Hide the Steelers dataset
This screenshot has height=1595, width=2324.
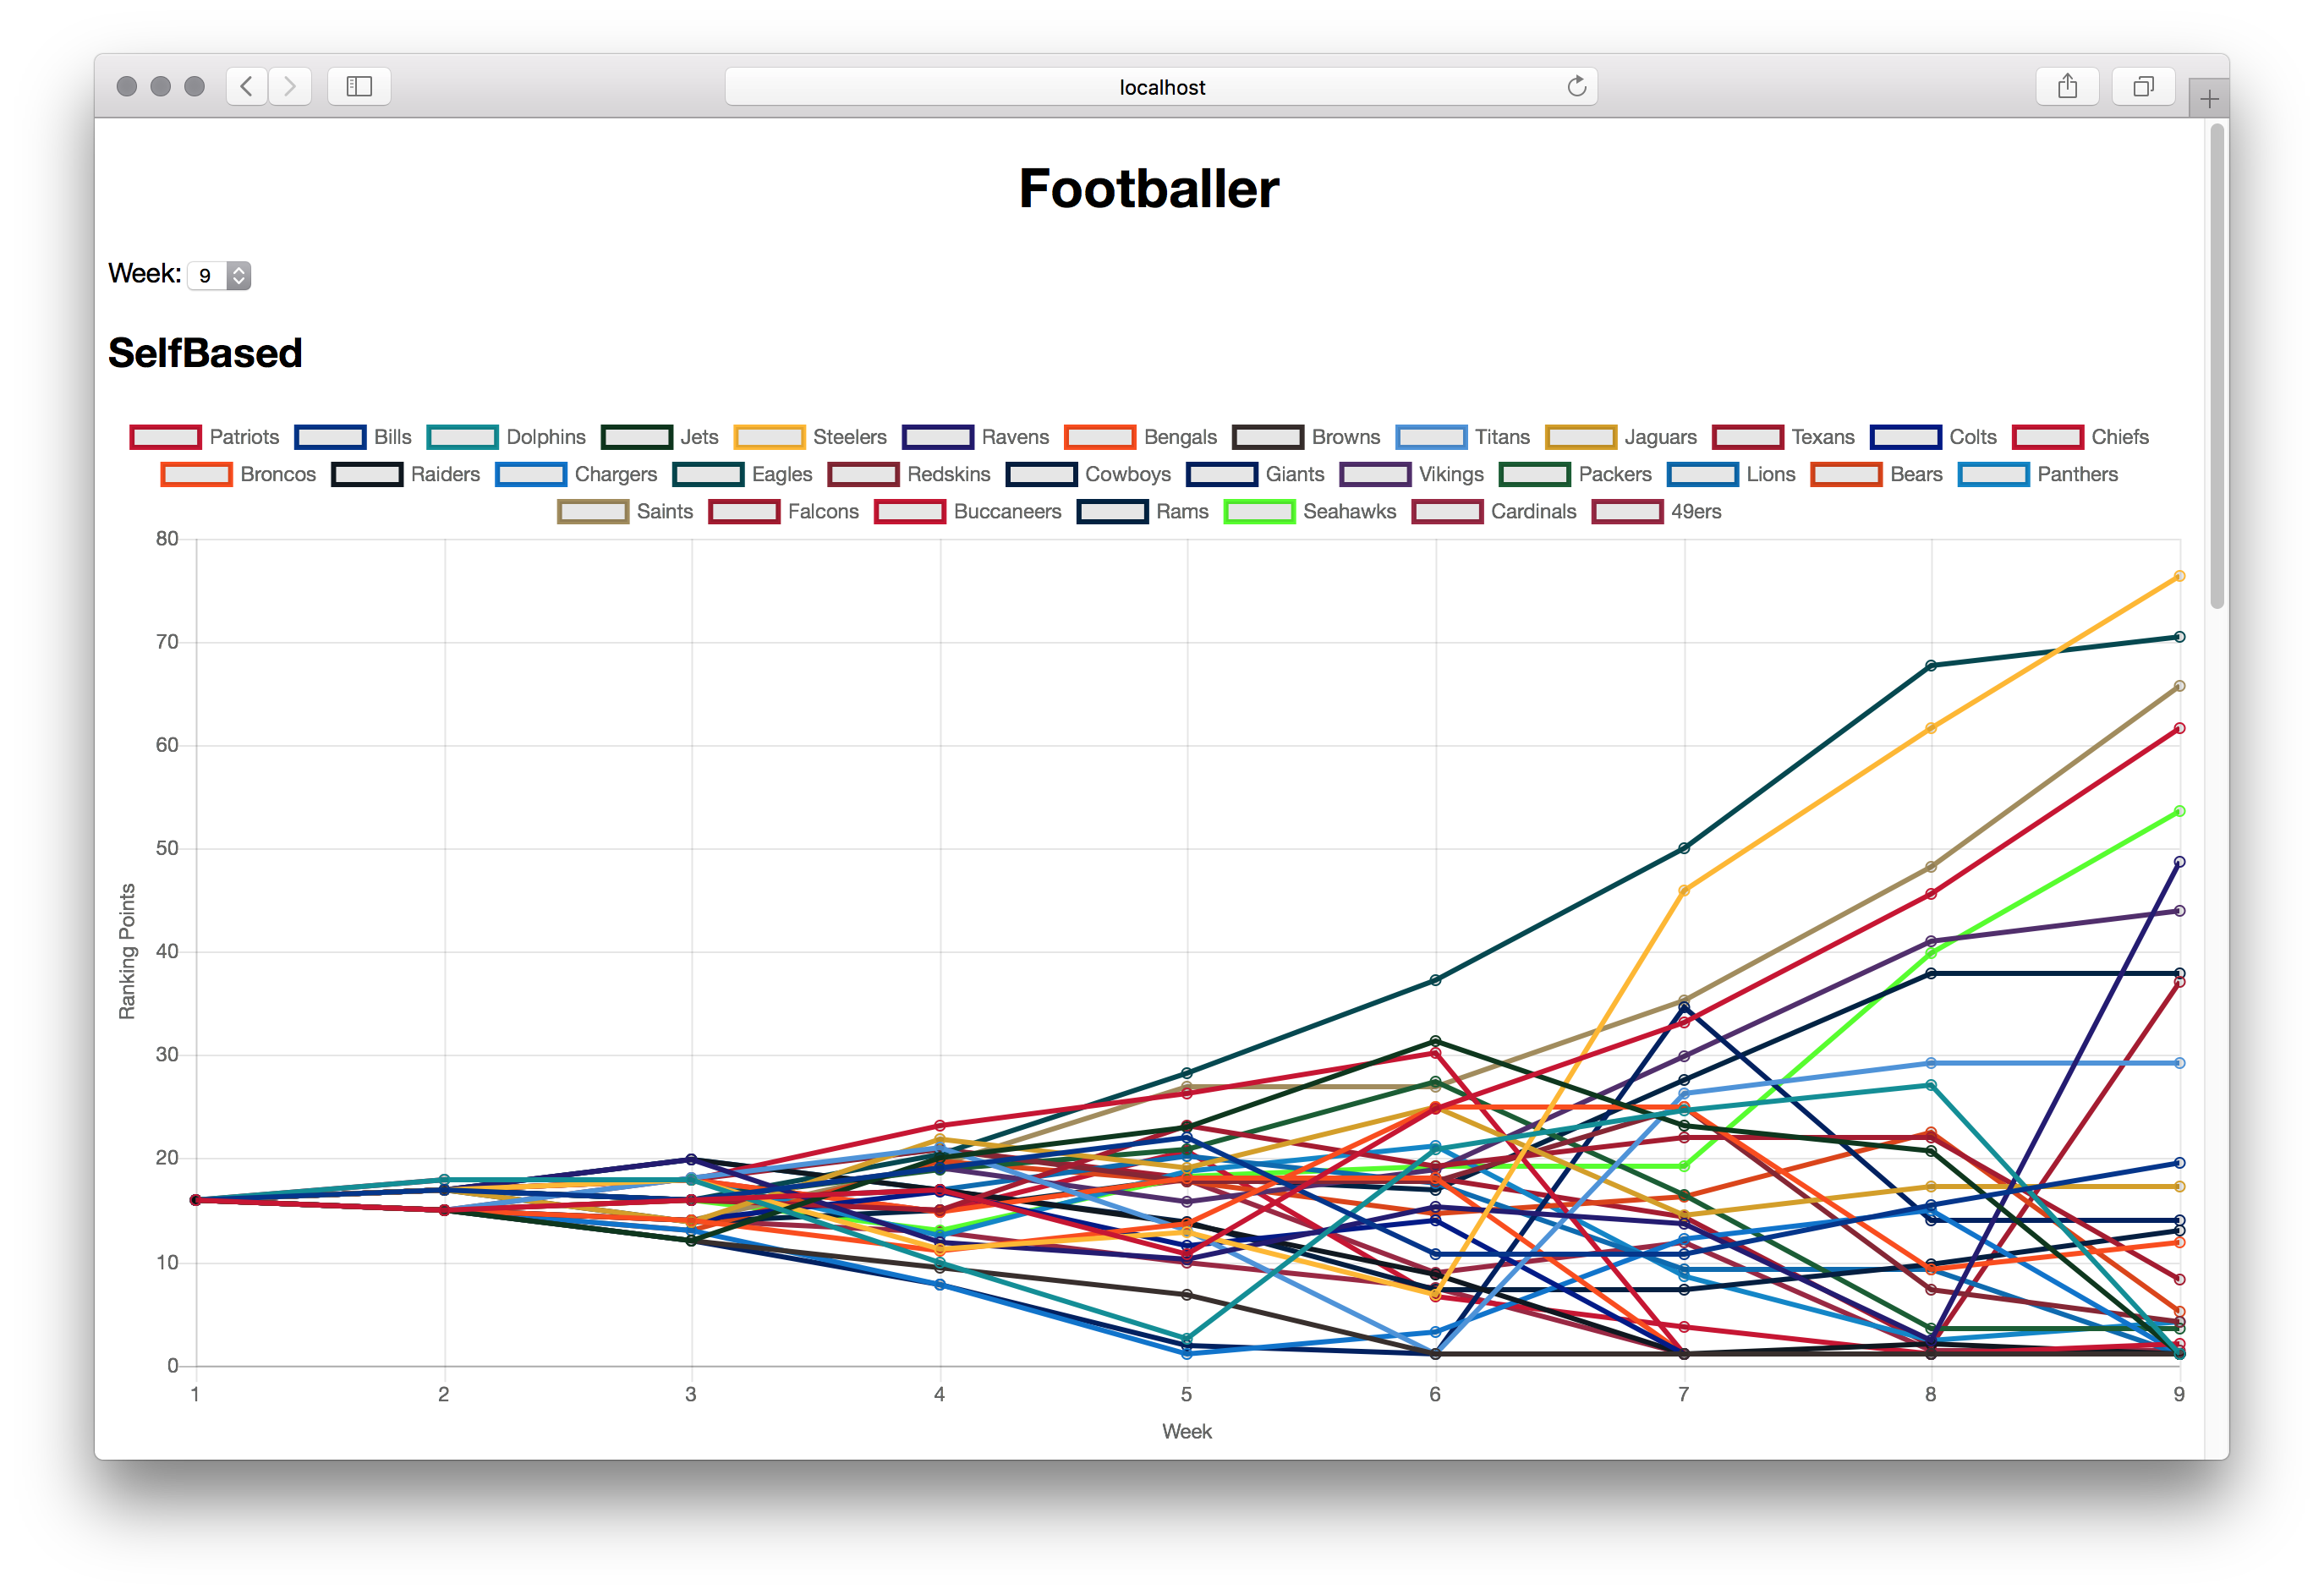(810, 437)
